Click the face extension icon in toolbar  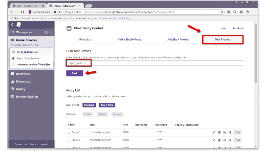(x=247, y=12)
